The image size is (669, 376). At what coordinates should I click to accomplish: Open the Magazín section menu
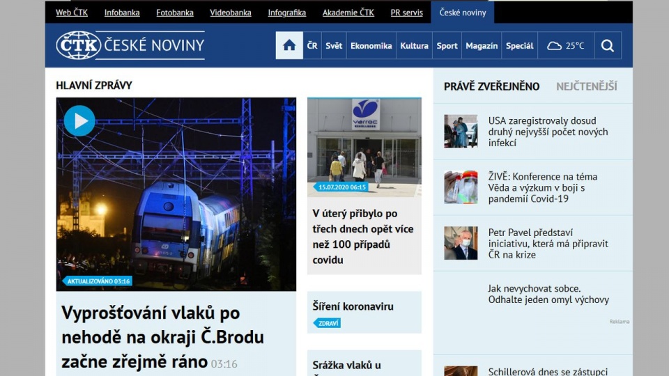coord(482,46)
